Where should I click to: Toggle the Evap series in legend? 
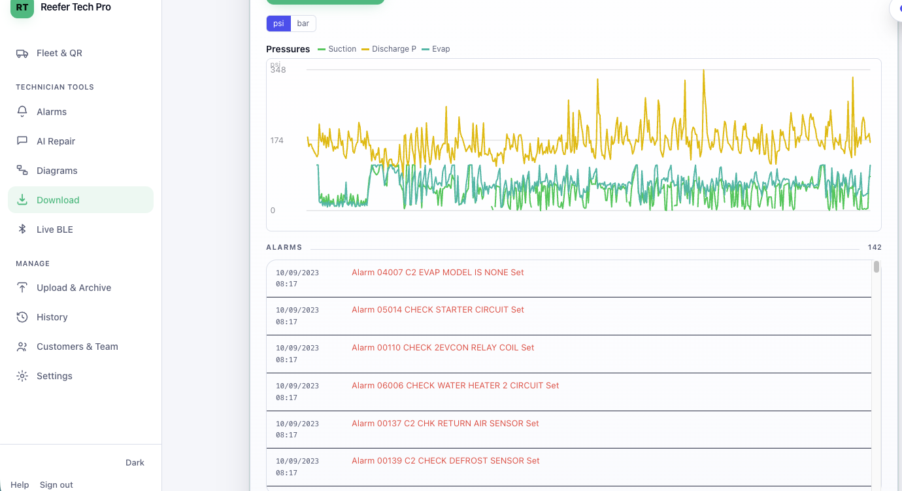coord(436,49)
